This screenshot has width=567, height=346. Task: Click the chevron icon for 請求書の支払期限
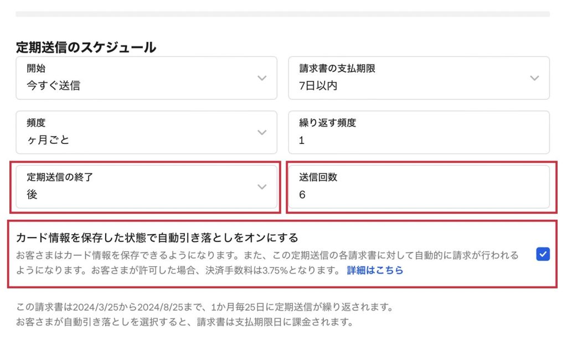(x=534, y=78)
